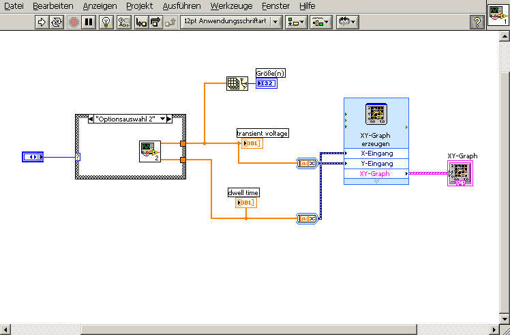Select the transient voltage DBL indicator

coord(252,143)
